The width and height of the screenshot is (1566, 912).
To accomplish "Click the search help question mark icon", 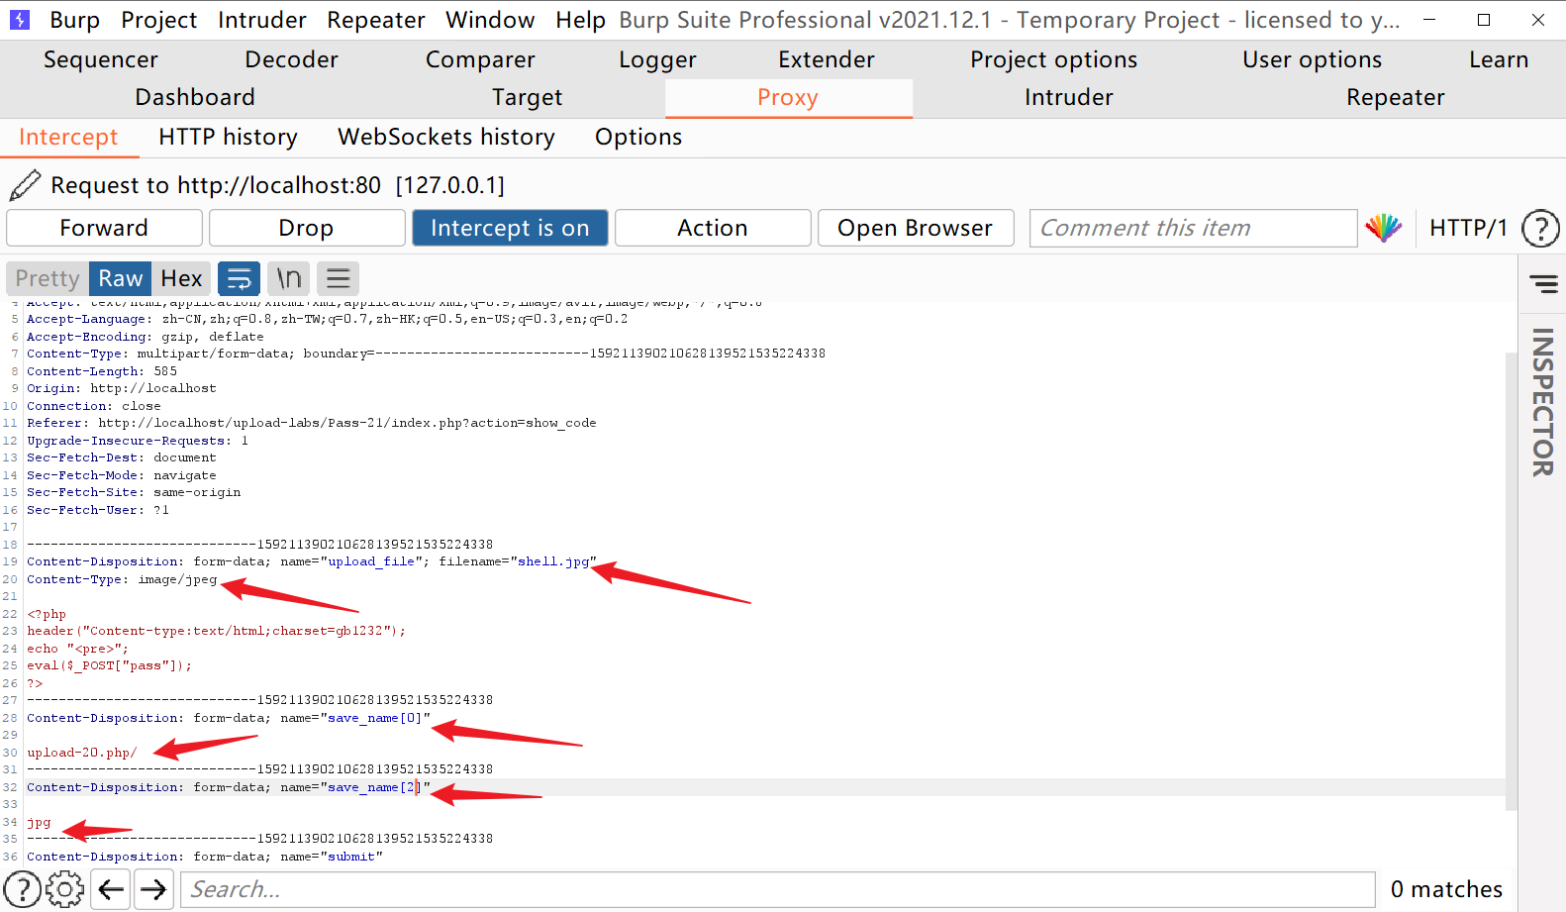I will [23, 889].
